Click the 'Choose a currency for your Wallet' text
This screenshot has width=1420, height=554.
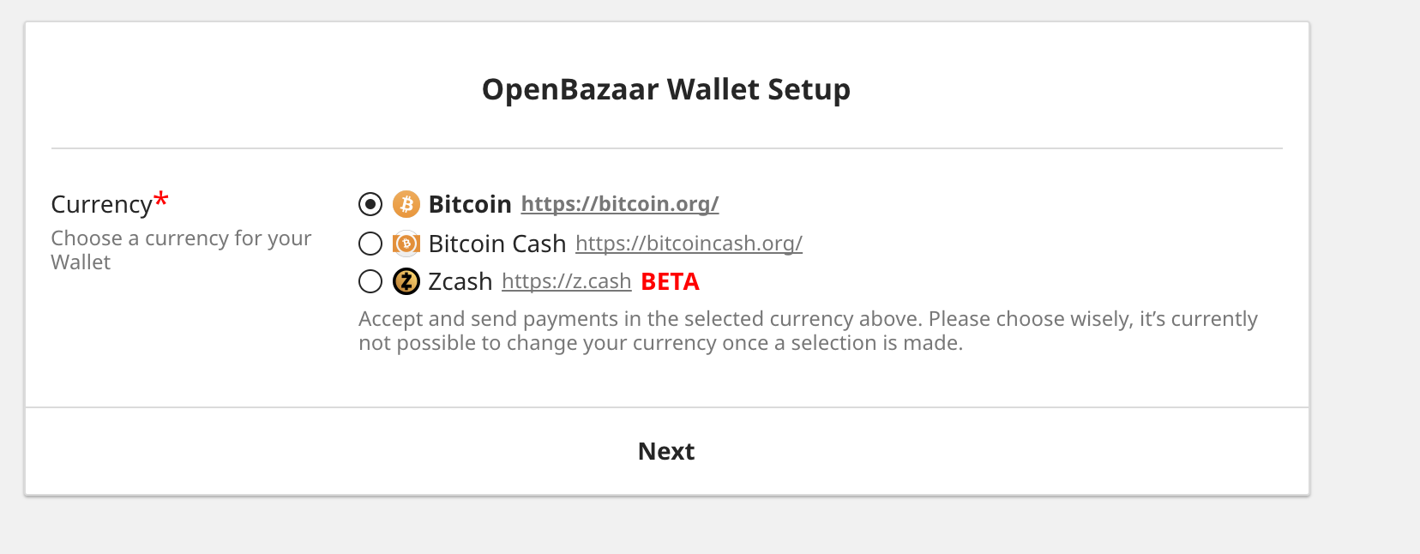tap(181, 250)
